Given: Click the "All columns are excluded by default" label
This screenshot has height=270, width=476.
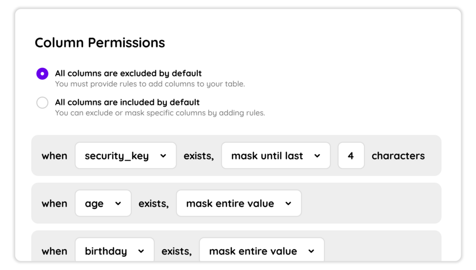Looking at the screenshot, I should (x=128, y=74).
